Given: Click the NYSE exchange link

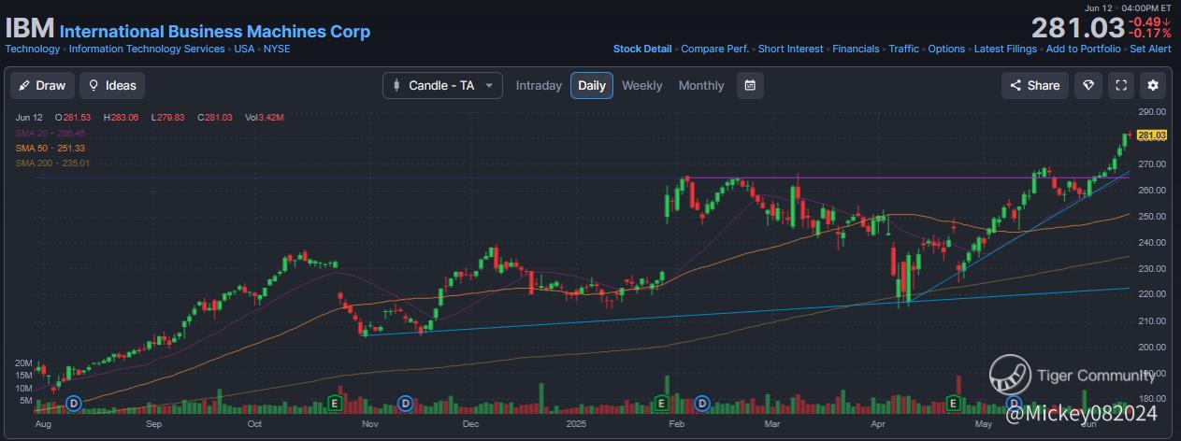Looking at the screenshot, I should click(277, 49).
